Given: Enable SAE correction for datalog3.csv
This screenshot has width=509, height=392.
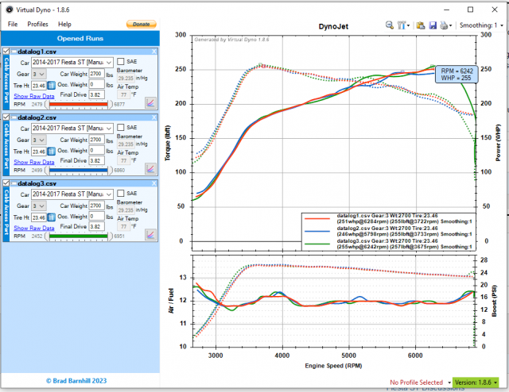Looking at the screenshot, I should coord(120,193).
